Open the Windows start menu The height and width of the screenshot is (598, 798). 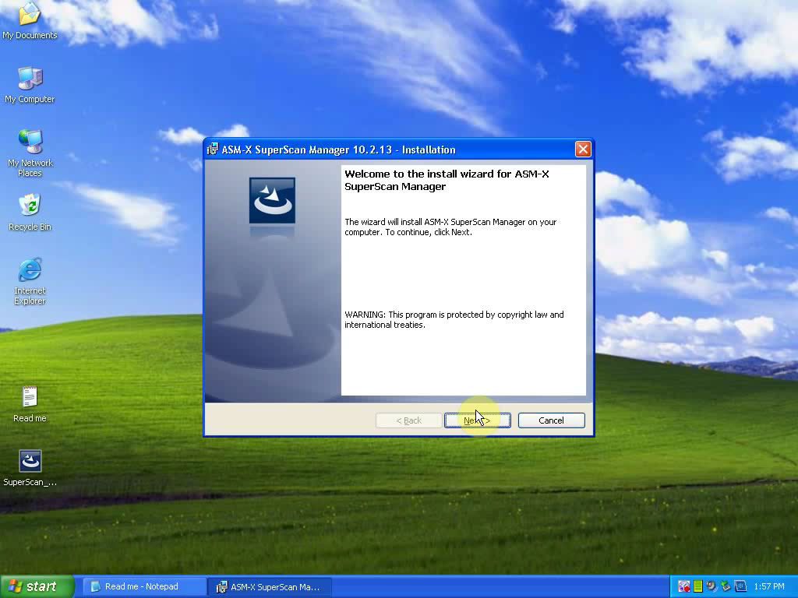click(37, 586)
